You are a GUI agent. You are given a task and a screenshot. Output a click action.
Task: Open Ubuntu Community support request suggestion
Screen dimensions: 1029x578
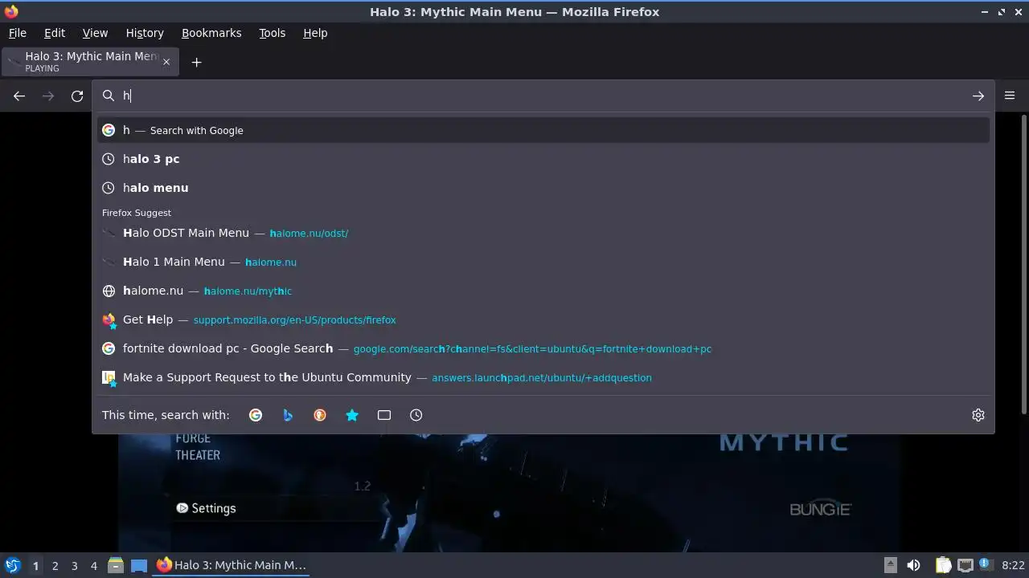[x=543, y=377]
